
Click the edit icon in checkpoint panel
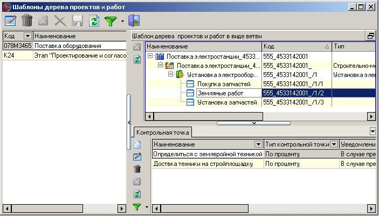click(137, 157)
